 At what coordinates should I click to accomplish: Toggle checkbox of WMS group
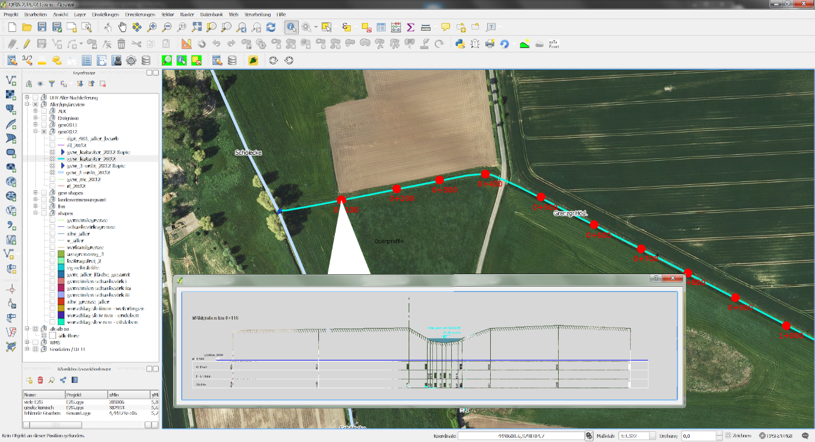point(35,342)
